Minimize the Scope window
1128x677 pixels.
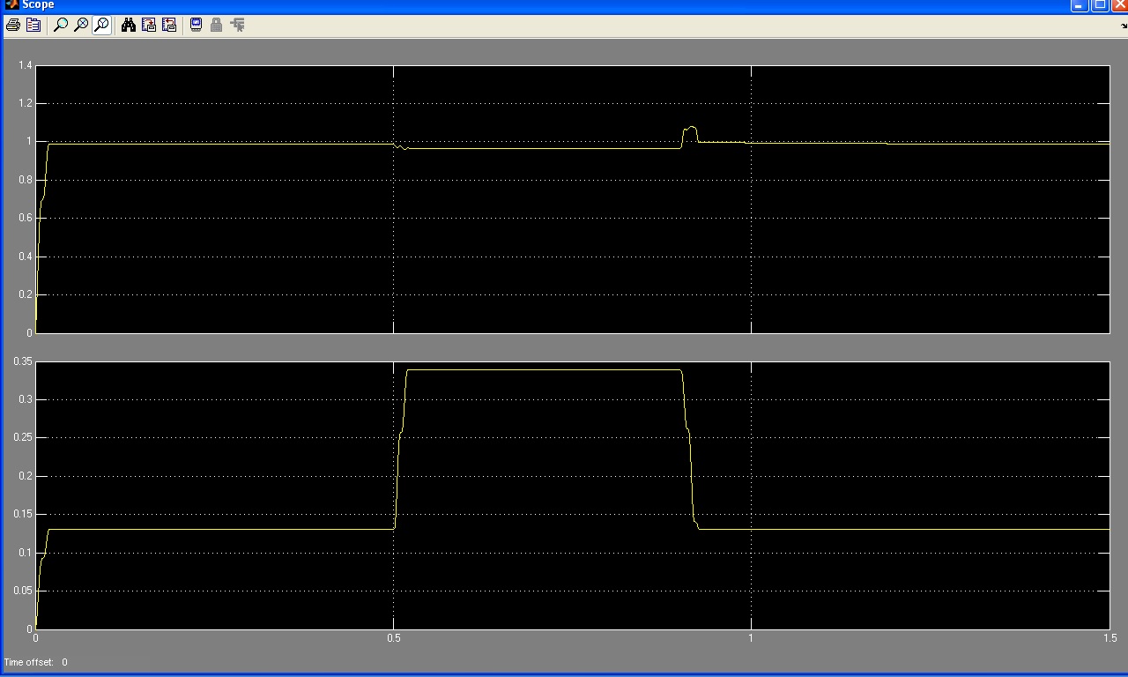(x=1080, y=5)
